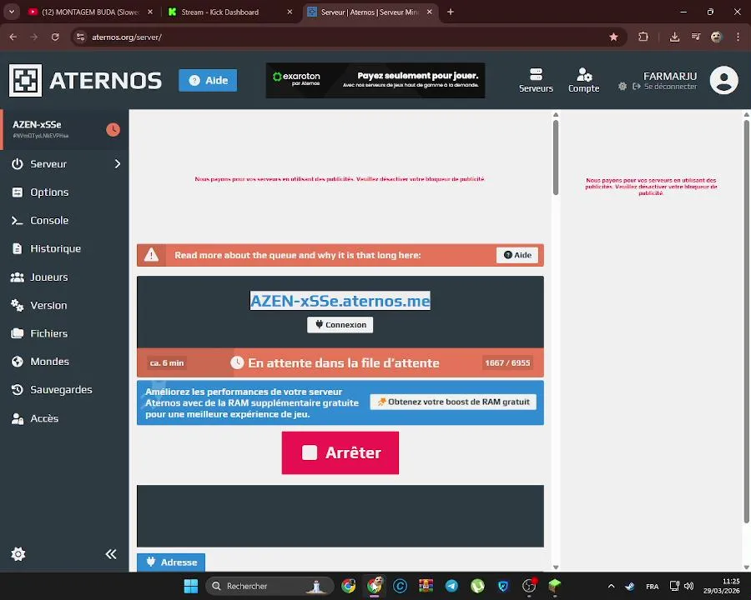The width and height of the screenshot is (751, 600).
Task: Click the Connexion button
Action: pyautogui.click(x=340, y=325)
